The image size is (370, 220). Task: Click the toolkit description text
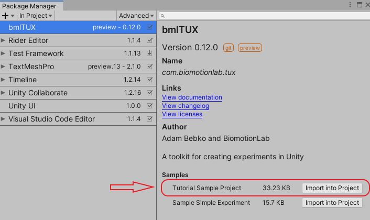(x=233, y=157)
